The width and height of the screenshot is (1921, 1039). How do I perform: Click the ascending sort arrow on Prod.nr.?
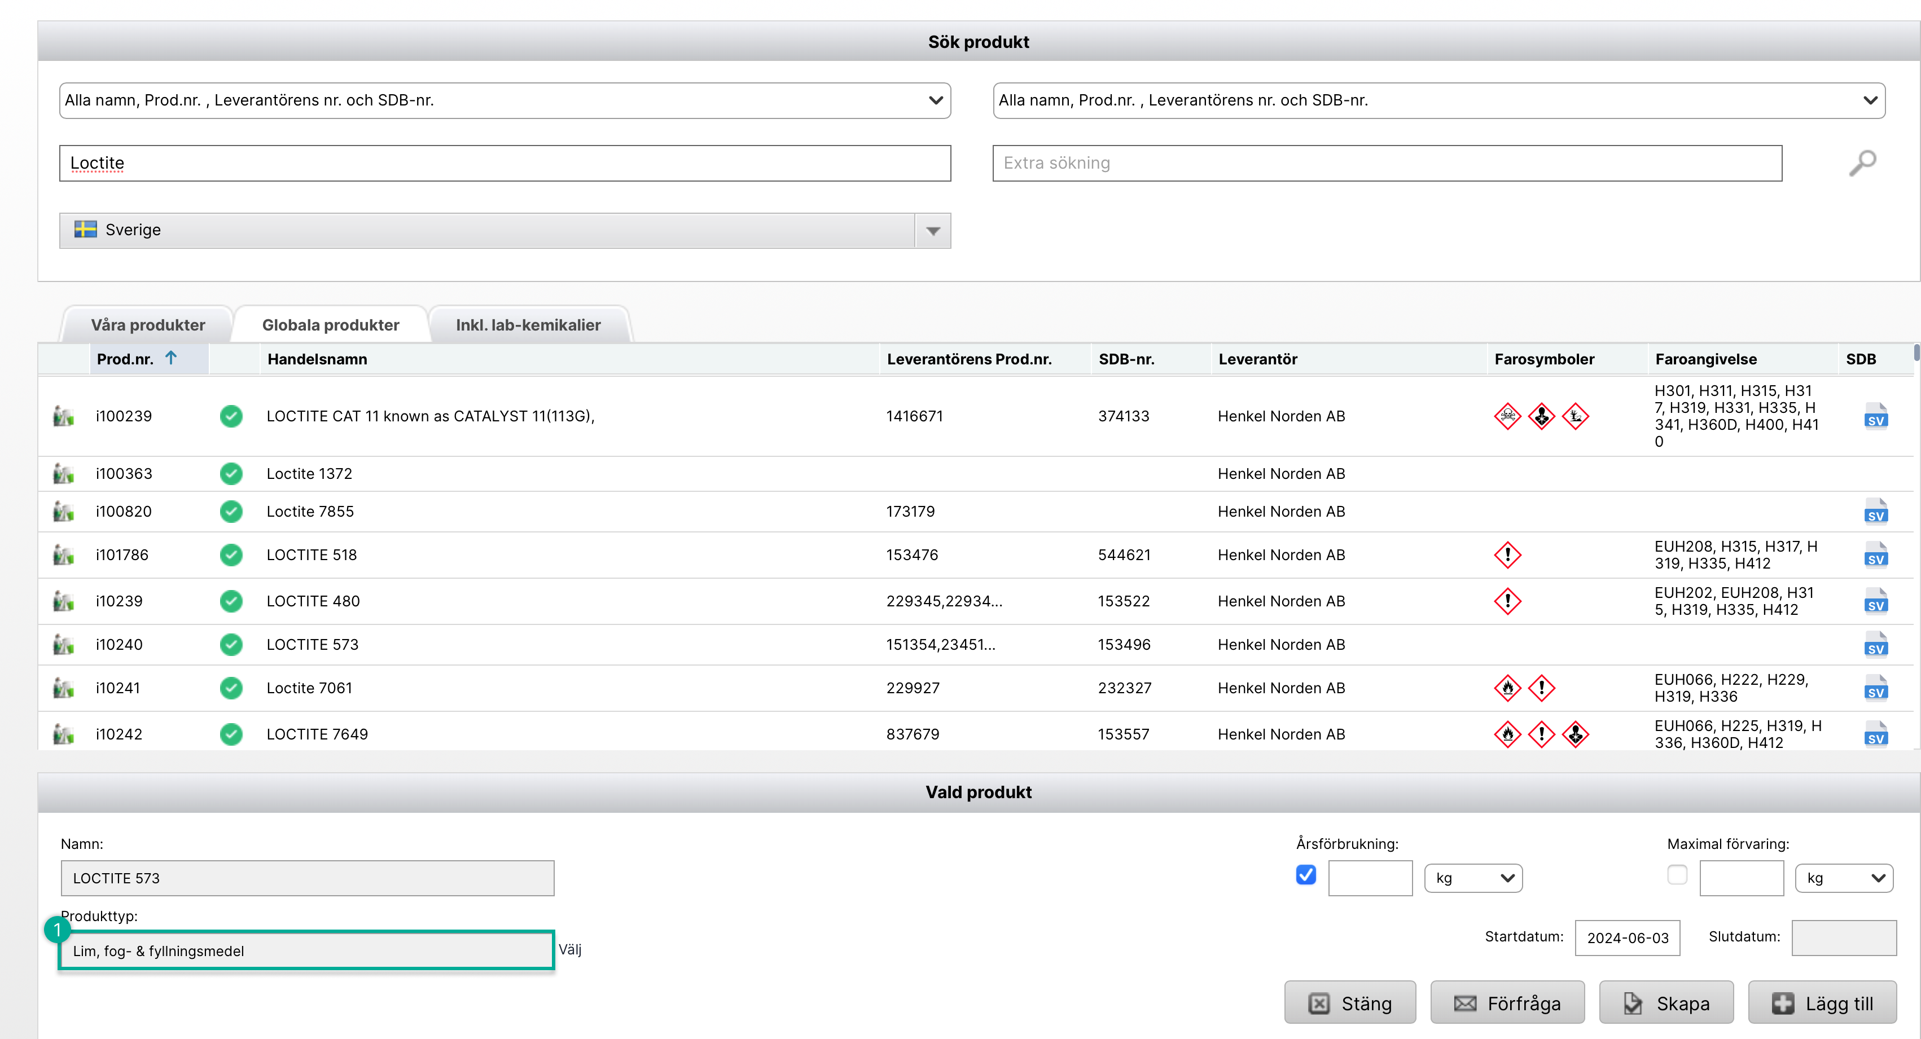tap(171, 359)
